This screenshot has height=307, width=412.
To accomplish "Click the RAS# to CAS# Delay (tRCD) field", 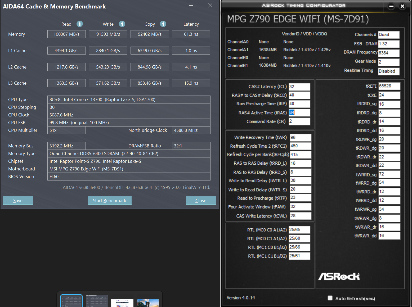I will click(x=299, y=95).
